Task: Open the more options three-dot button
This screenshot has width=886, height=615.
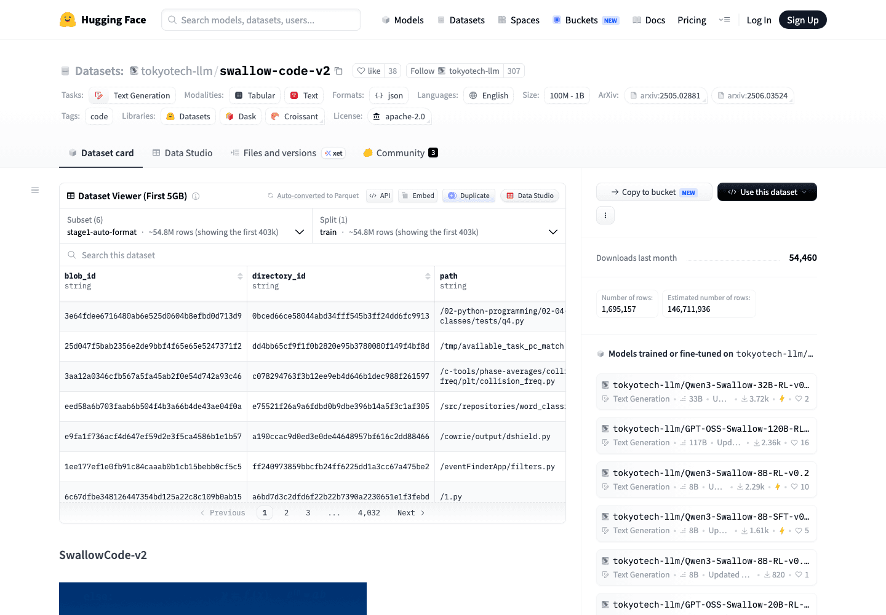Action: pos(605,215)
